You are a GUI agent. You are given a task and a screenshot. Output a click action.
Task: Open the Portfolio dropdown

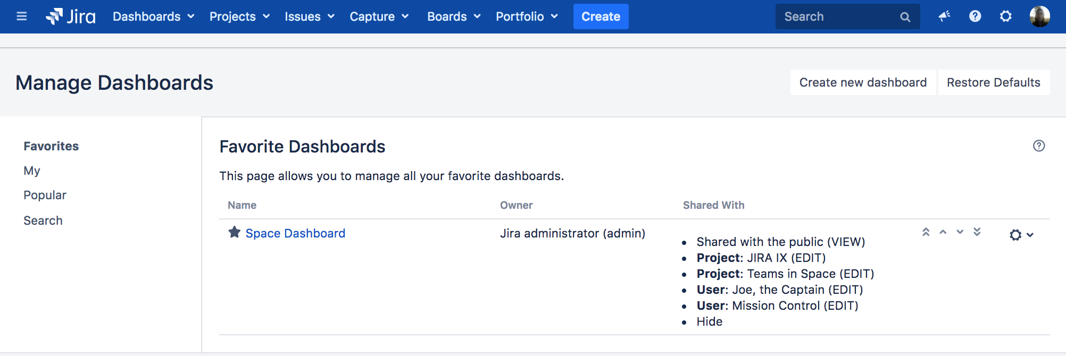coord(527,16)
